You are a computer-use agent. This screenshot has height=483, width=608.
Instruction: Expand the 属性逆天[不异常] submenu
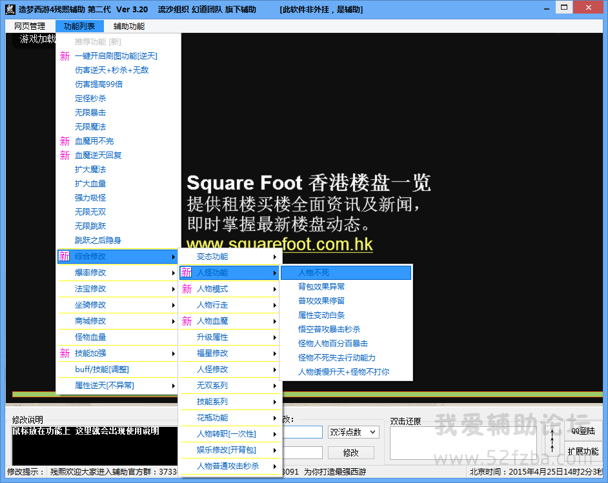[117, 386]
